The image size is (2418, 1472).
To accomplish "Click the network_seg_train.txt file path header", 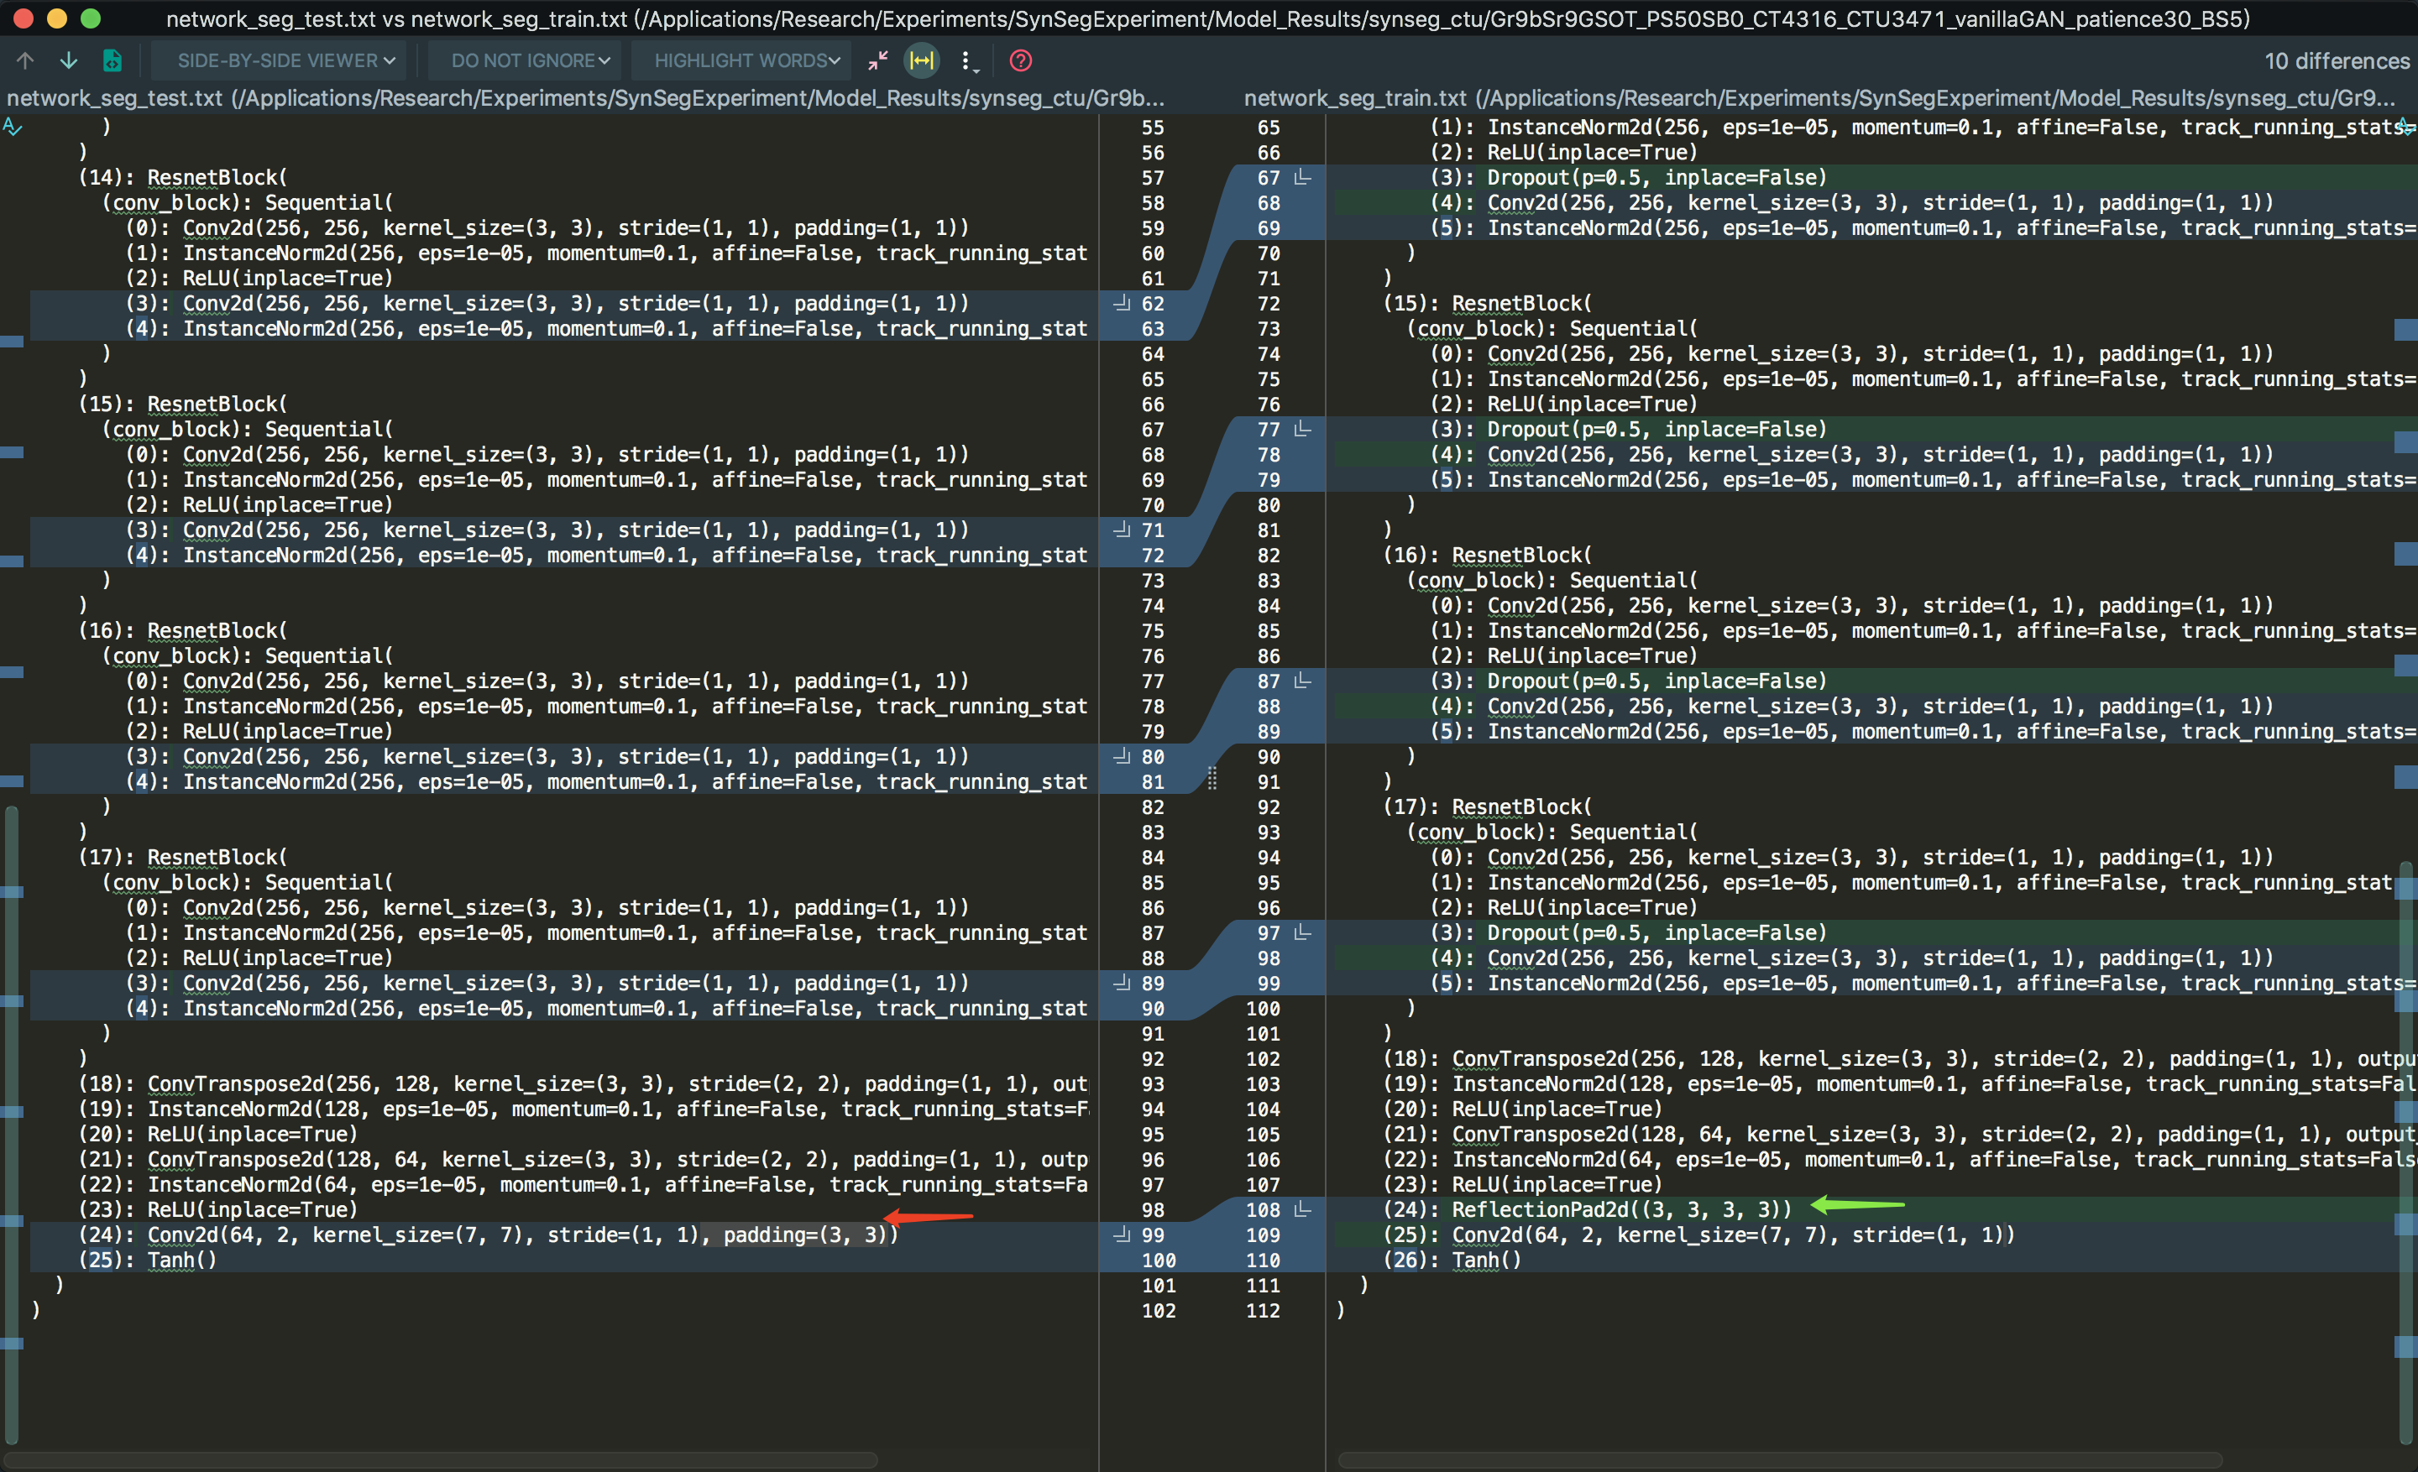I will (1819, 98).
